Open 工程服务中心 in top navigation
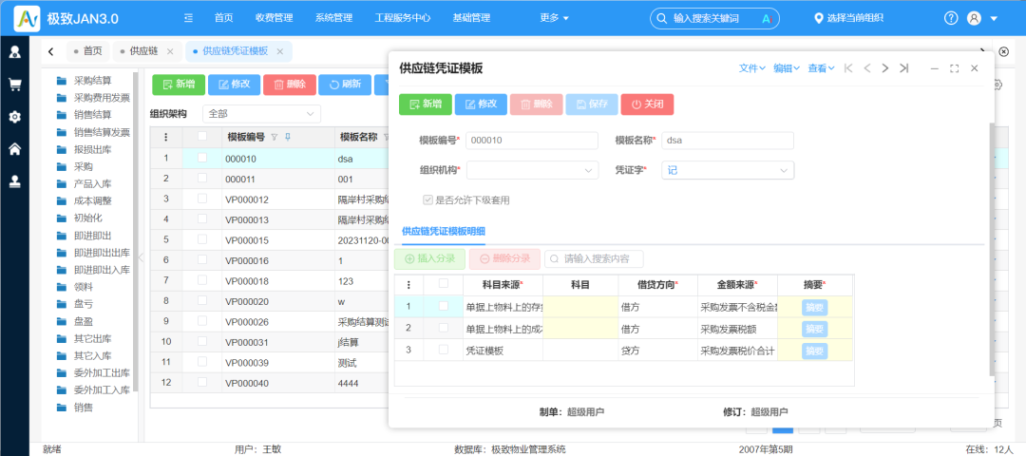The height and width of the screenshot is (456, 1026). click(403, 18)
